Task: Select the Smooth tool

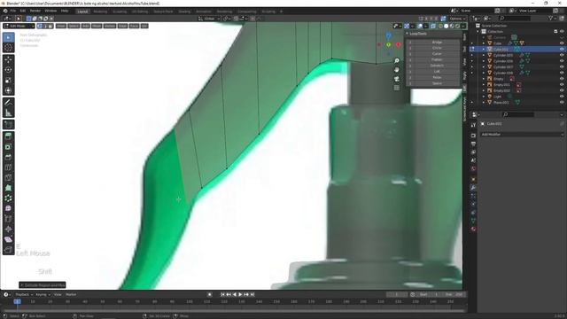Action: 8,209
